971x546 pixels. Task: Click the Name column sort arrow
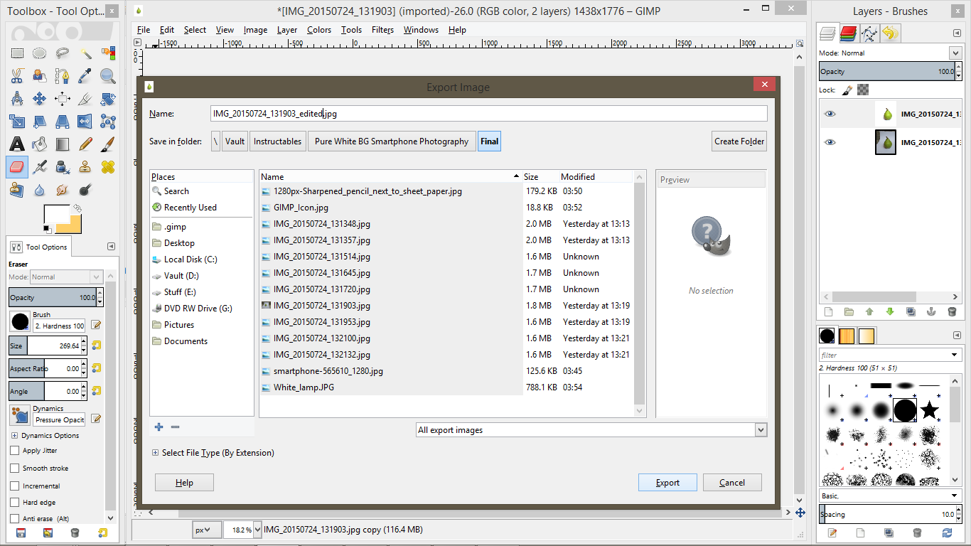pyautogui.click(x=516, y=176)
